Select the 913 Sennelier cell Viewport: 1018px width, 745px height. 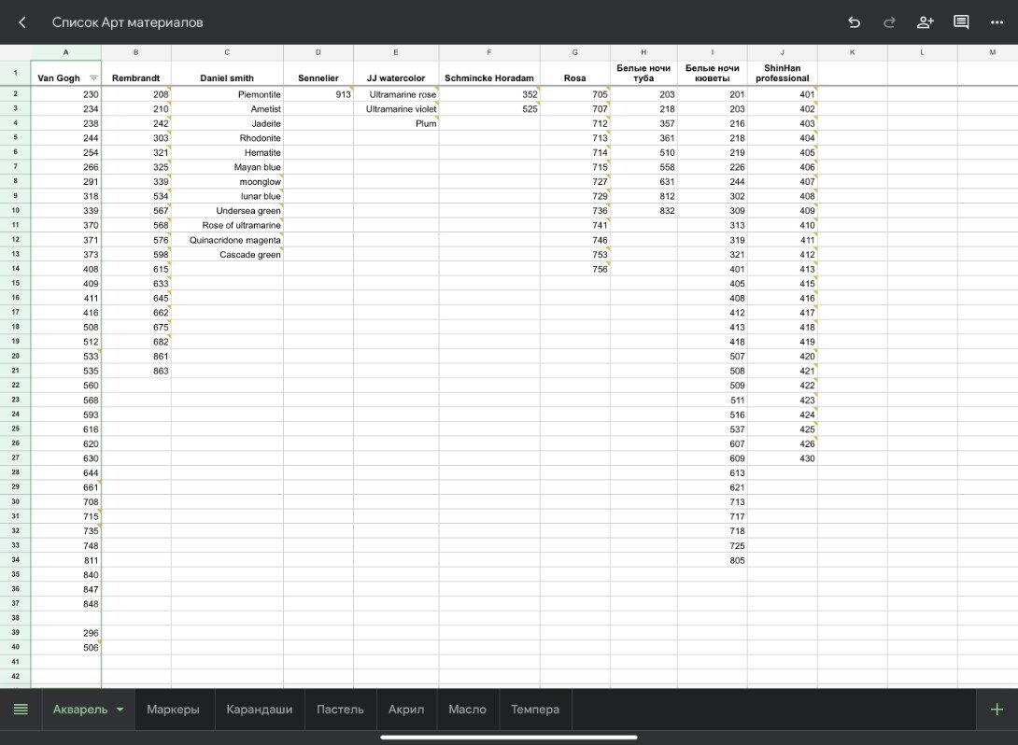[318, 94]
